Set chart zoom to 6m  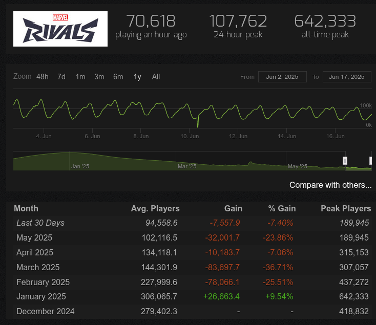[118, 77]
